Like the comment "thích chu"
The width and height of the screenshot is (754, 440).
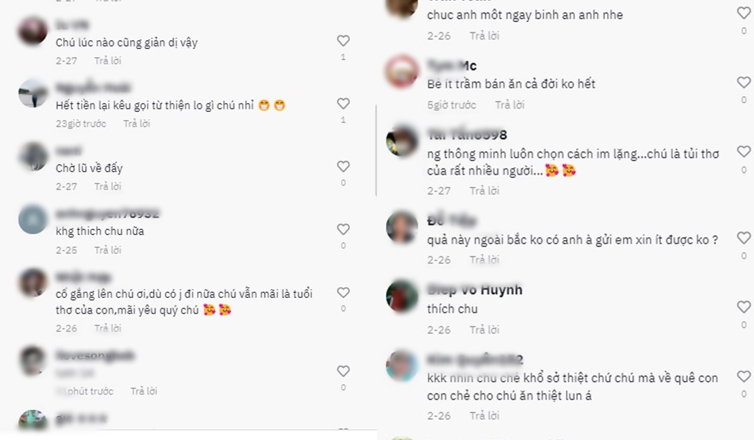click(x=744, y=307)
